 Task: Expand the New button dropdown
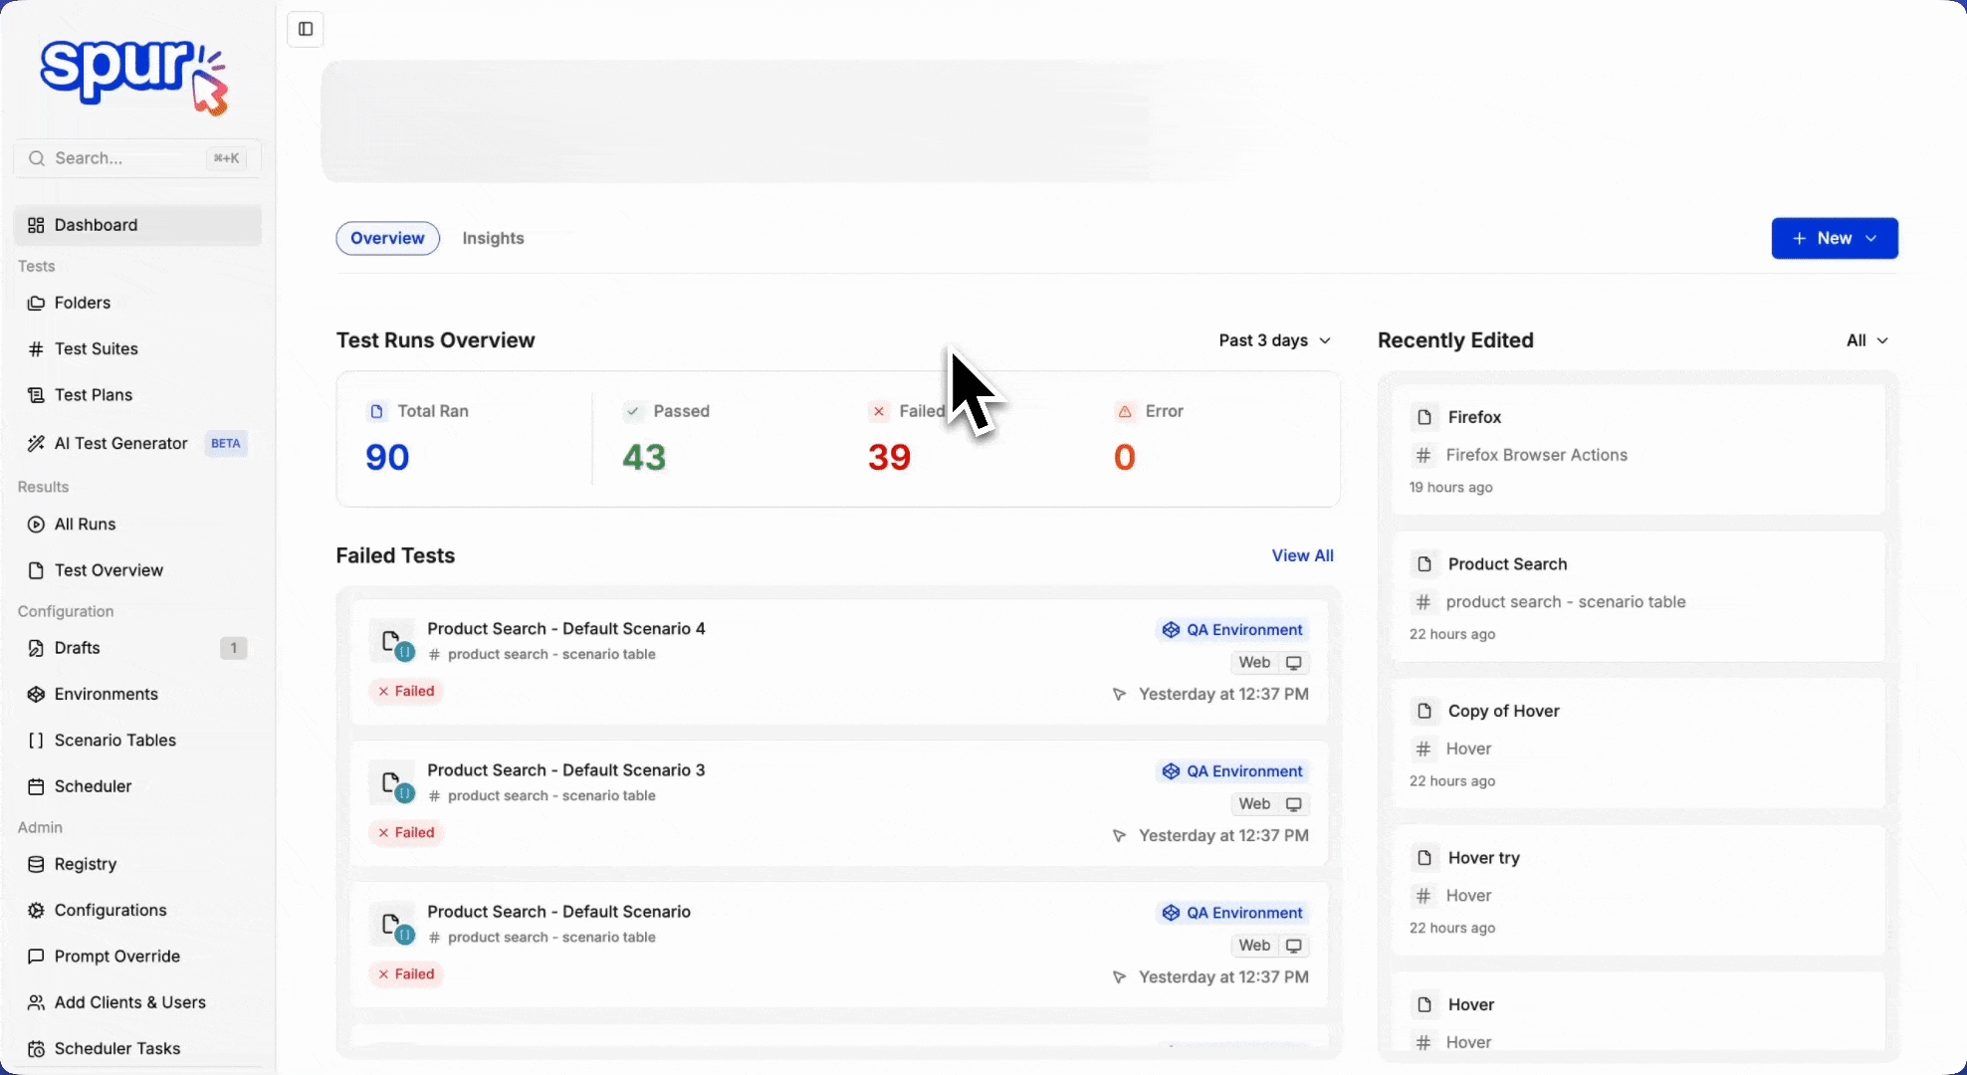click(x=1834, y=239)
